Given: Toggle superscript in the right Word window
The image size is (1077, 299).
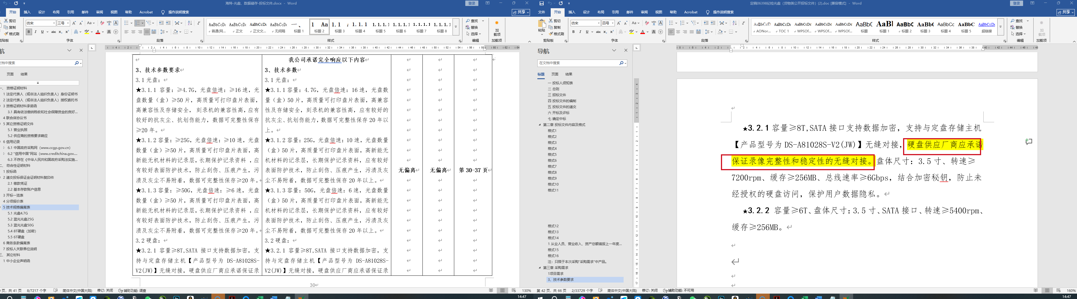Looking at the screenshot, I should [x=612, y=32].
